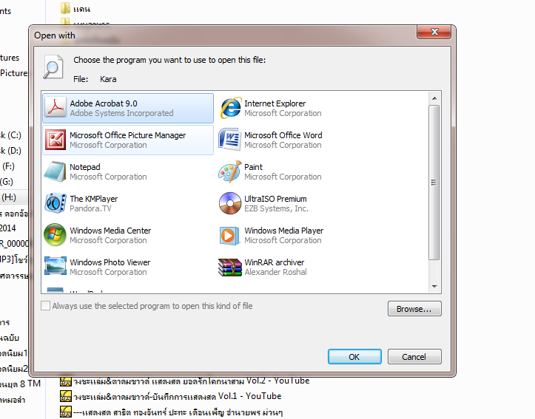
Task: Choose the Internet Explorer icon
Action: 230,108
